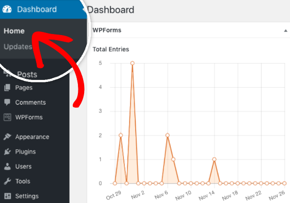Image resolution: width=290 pixels, height=203 pixels.
Task: Click the WPForms widget title
Action: point(107,30)
